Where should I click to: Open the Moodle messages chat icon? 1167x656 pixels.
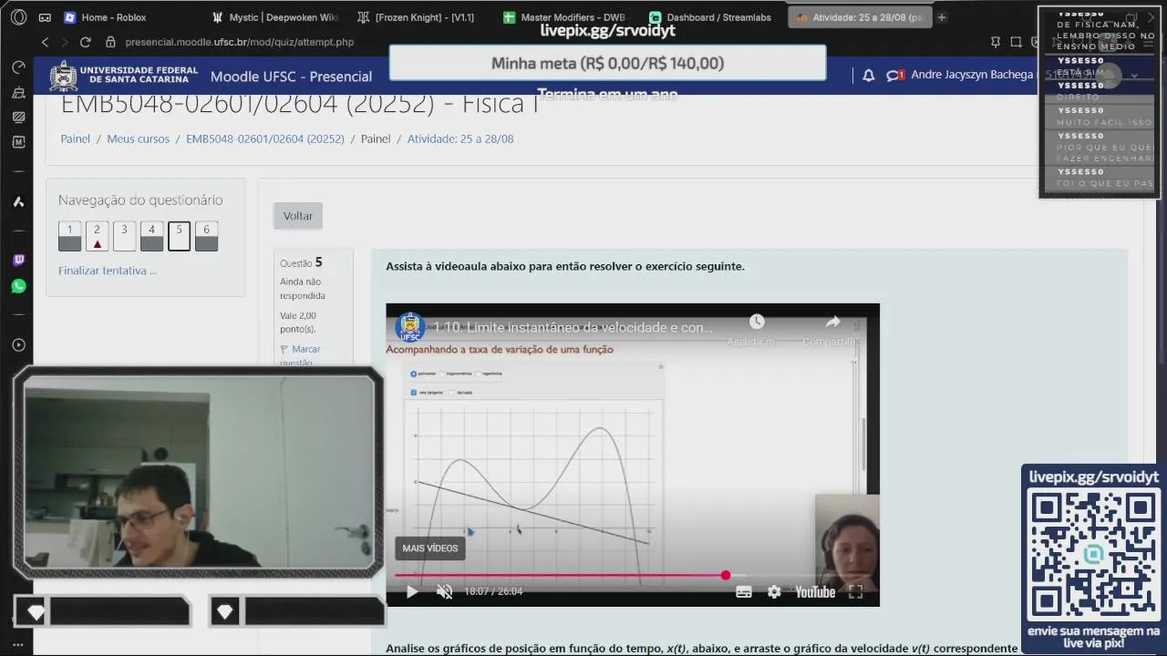pos(894,76)
